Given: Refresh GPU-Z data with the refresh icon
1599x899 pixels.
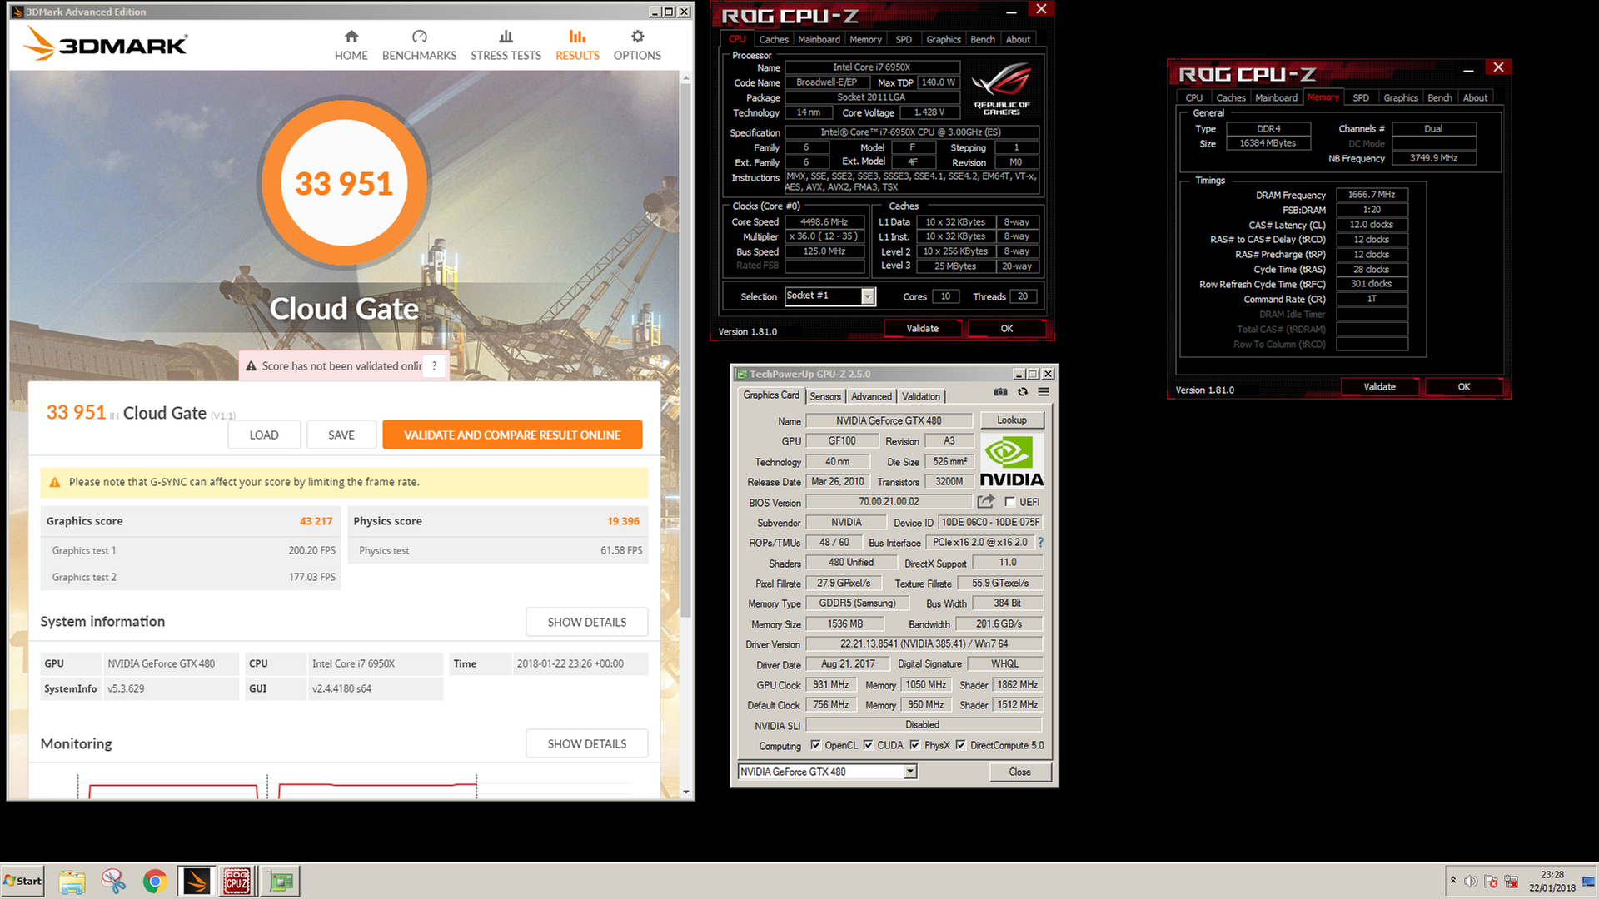Looking at the screenshot, I should tap(1023, 392).
